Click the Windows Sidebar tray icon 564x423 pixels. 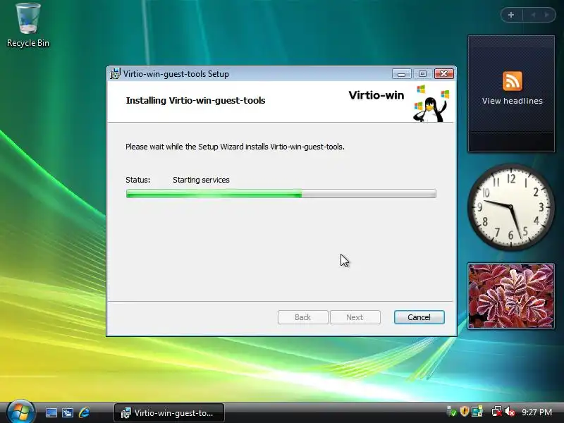coord(477,412)
